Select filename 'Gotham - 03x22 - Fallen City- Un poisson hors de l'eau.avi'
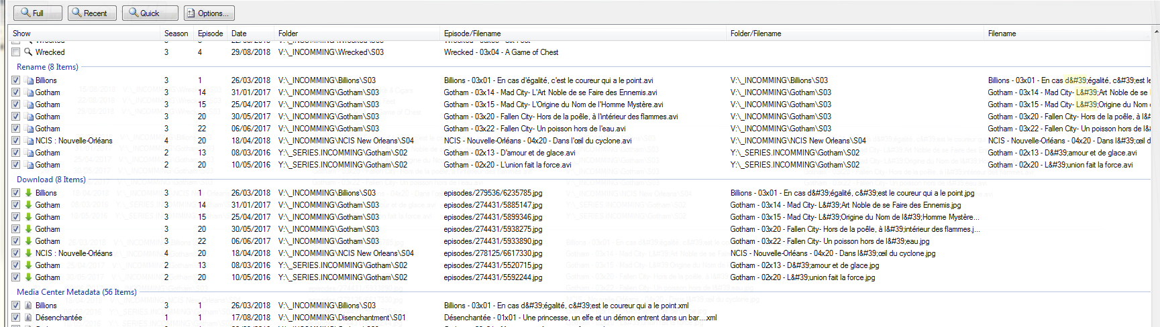 (535, 129)
